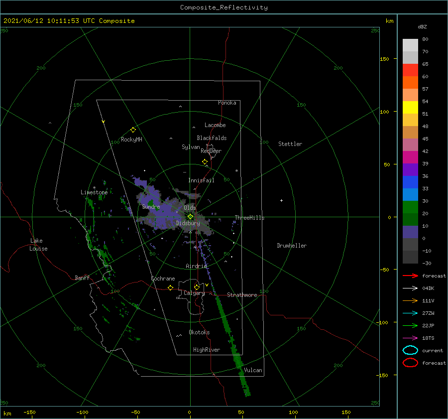Click the -150 tick on bottom axis

pos(29,412)
